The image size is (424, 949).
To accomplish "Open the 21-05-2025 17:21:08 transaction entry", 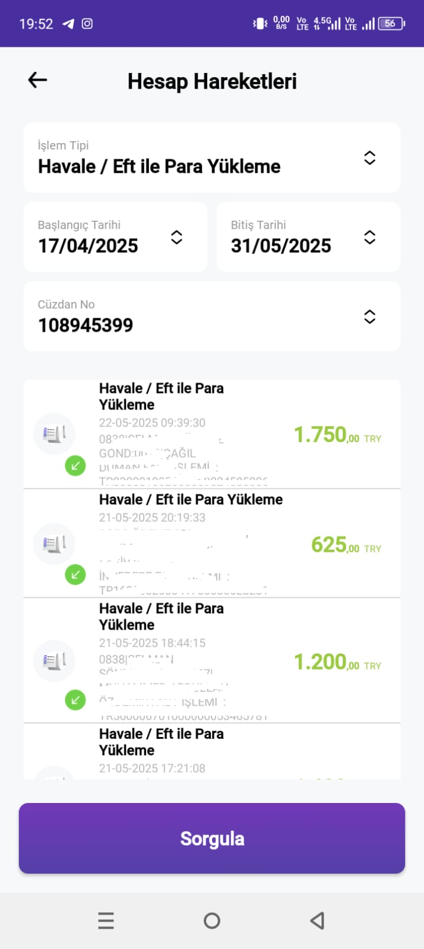I will coord(212,751).
